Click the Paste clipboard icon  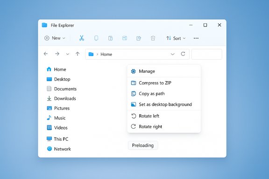point(110,38)
